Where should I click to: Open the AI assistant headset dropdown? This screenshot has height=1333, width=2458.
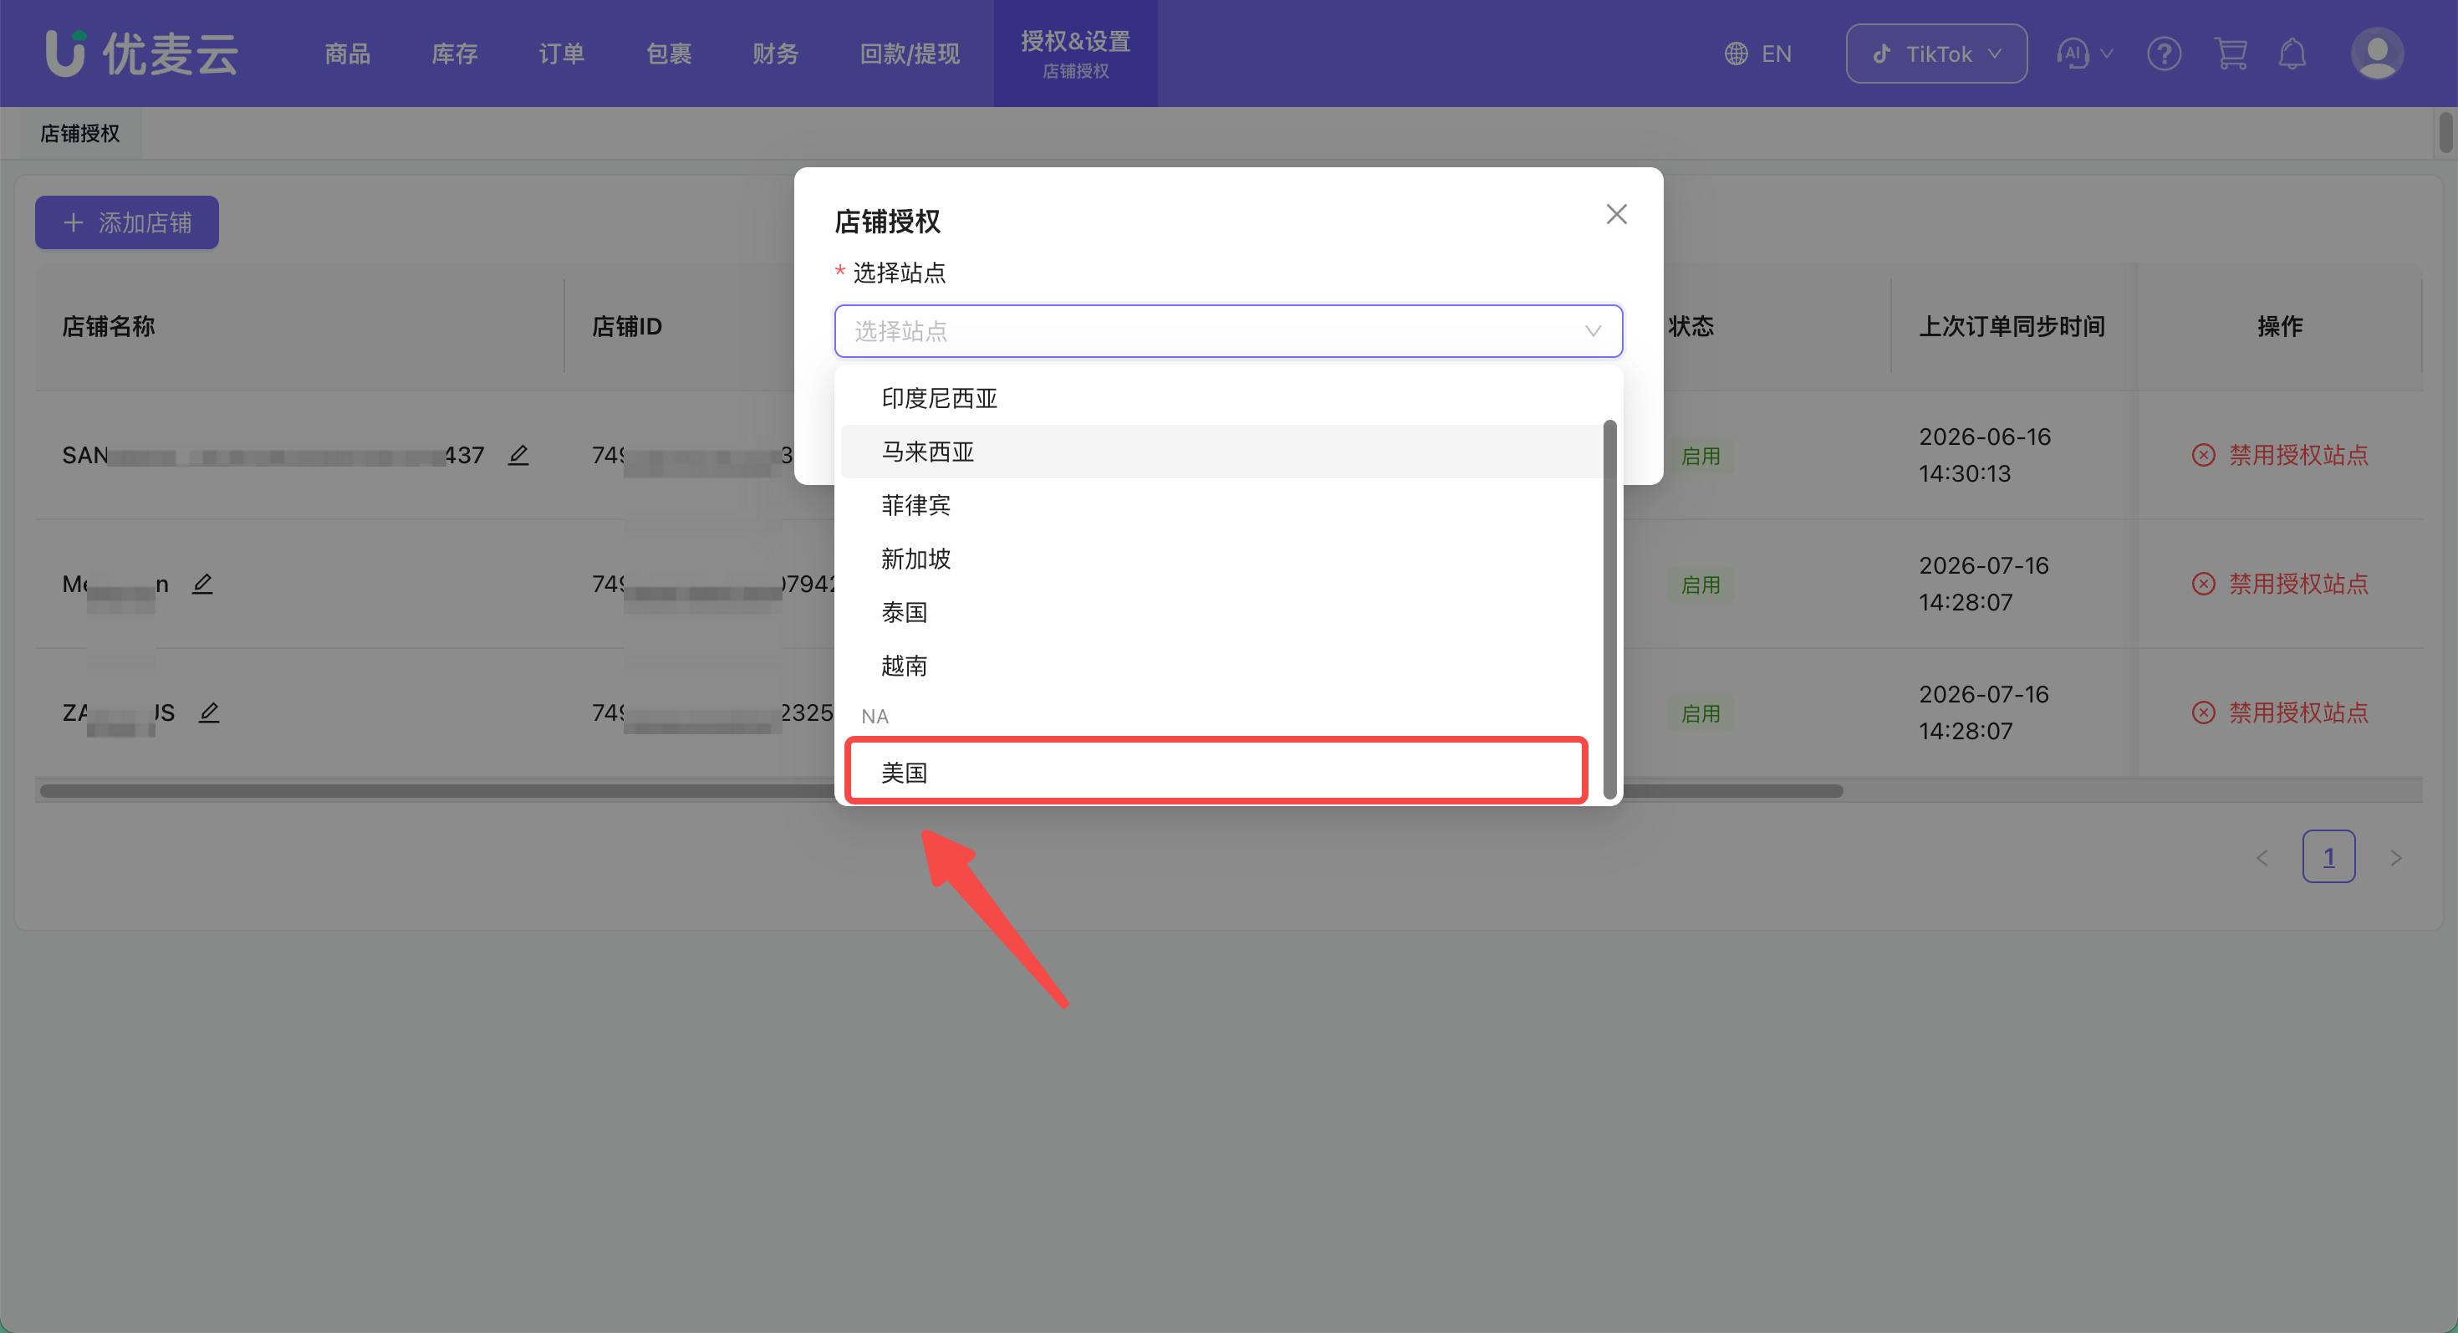point(2084,54)
